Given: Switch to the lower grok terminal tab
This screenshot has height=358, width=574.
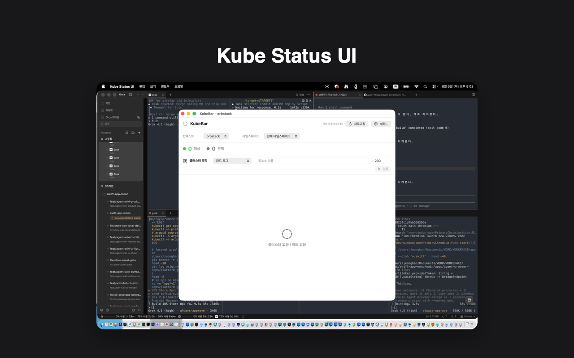Looking at the screenshot, I should [155, 213].
